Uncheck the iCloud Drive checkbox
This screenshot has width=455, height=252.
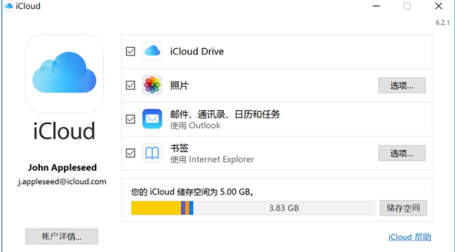(x=130, y=51)
